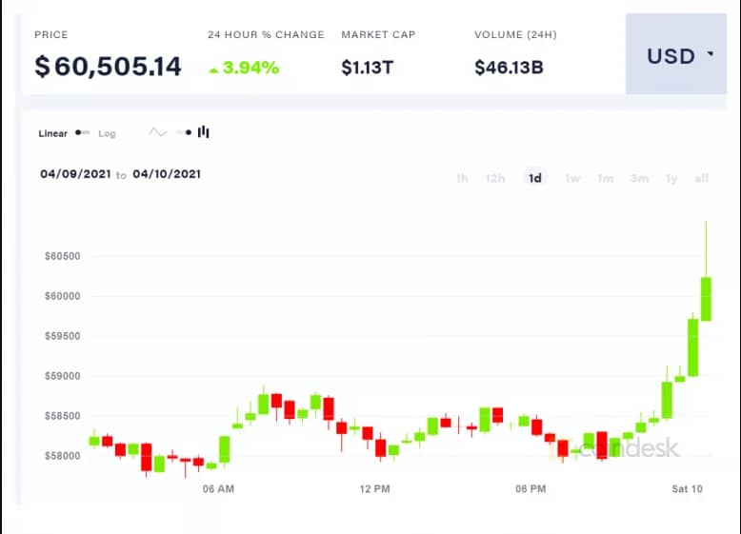Viewport: 741px width, 534px height.
Task: Click the start date 04/09/2021
Action: [x=74, y=174]
